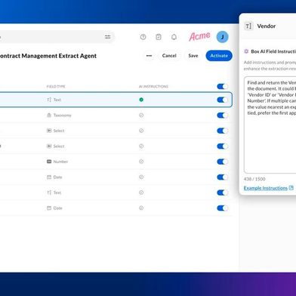Click the green AI instructions check icon
Screen dimensions: 296x296
141,100
